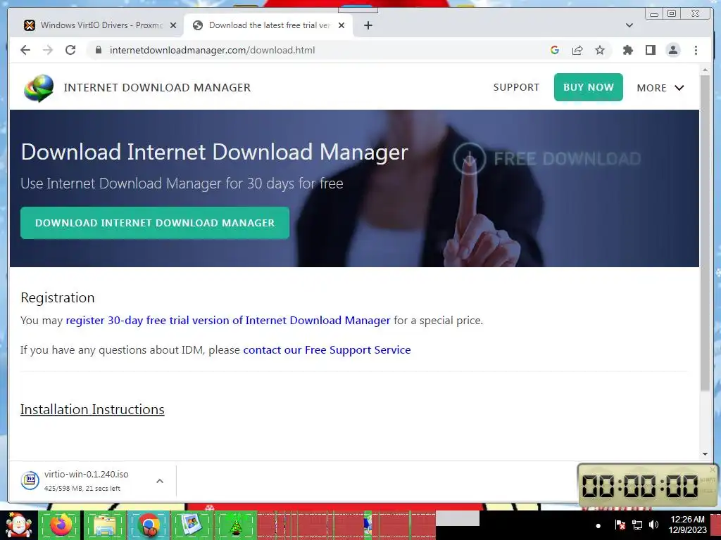Open the volume speaker tray icon
Screen dimensions: 721x540
653,525
